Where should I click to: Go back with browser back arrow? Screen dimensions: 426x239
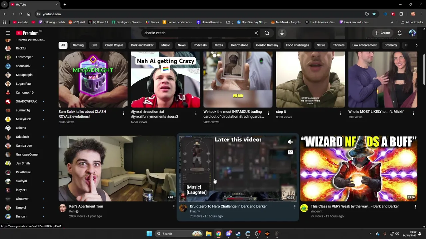[5, 14]
